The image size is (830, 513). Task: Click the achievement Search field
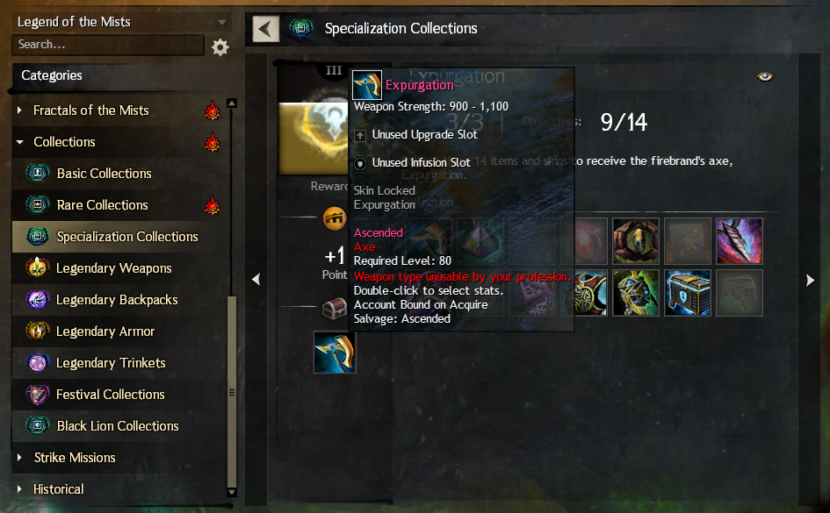[x=108, y=45]
